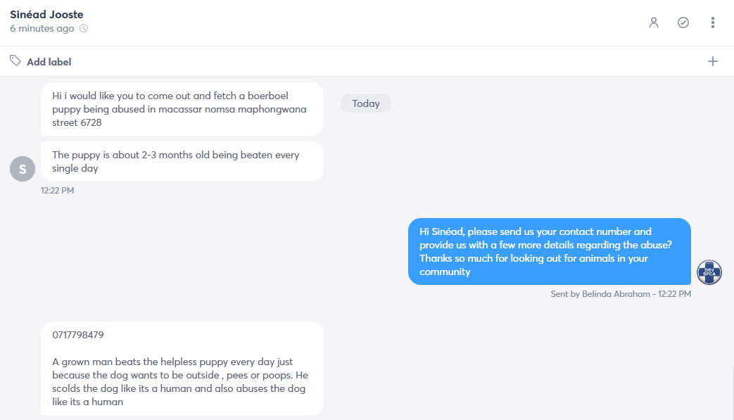Select the Today date pill
The image size is (734, 420).
click(366, 103)
